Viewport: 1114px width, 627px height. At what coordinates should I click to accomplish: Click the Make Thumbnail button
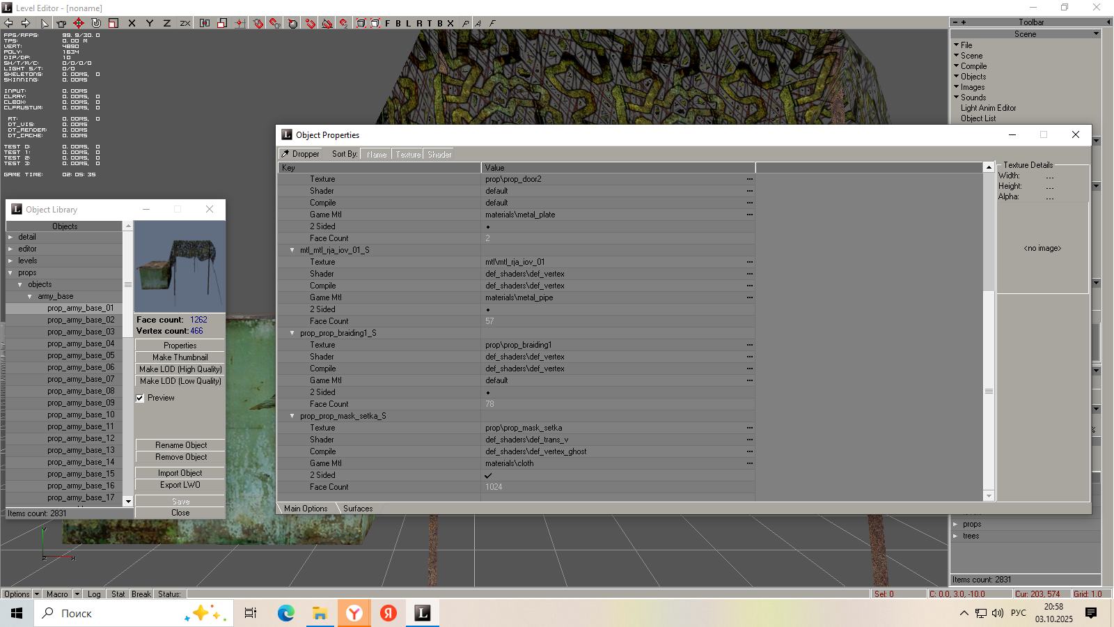pos(180,357)
